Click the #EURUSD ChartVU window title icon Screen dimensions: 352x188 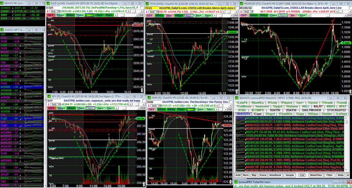(241, 3)
